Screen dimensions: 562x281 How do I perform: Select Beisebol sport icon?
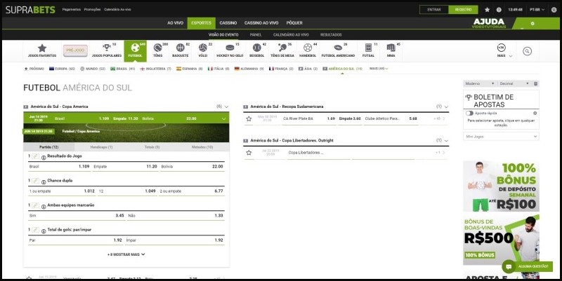coord(256,48)
